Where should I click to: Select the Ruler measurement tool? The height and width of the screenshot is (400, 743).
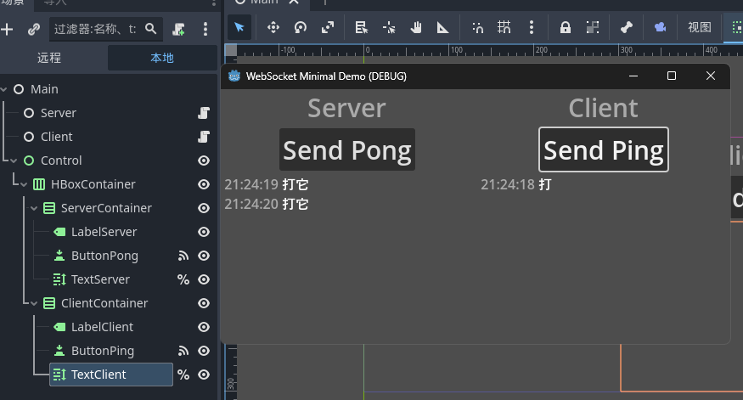point(442,27)
